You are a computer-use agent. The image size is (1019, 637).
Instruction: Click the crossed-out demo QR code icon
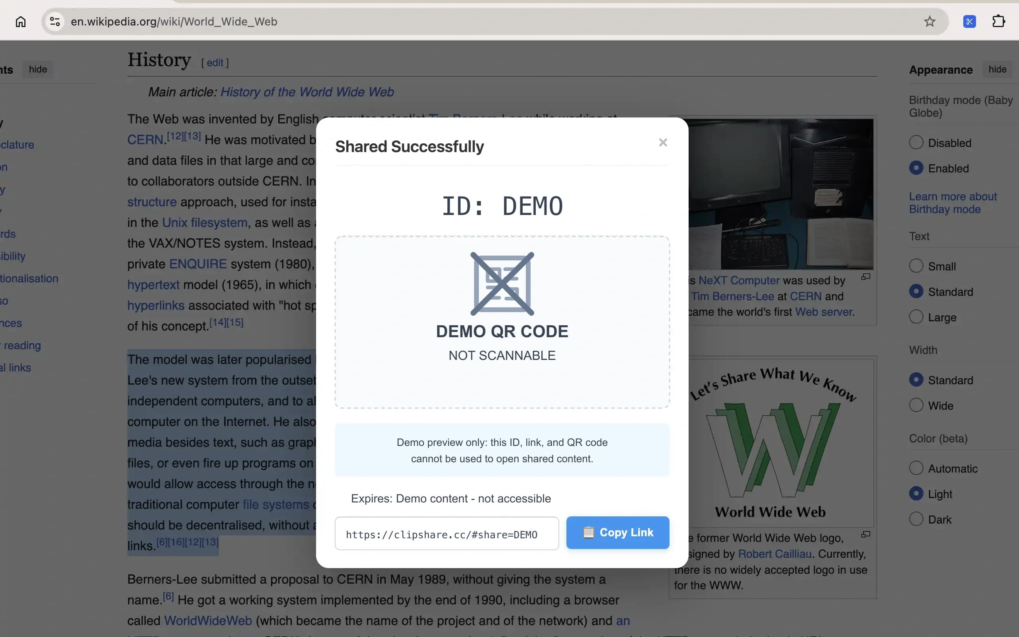(502, 283)
